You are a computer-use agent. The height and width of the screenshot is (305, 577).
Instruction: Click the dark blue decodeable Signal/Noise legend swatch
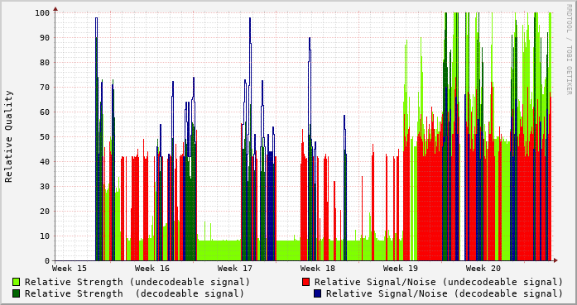coord(317,293)
